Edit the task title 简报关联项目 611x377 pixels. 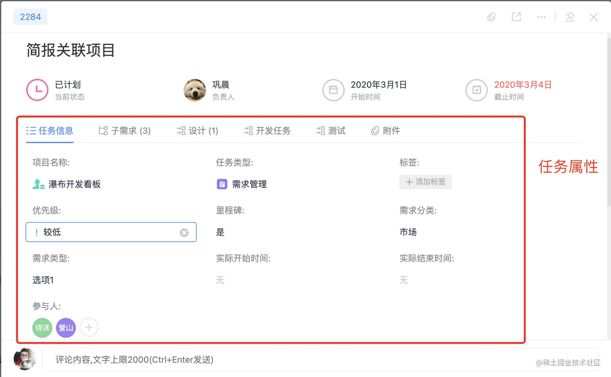pyautogui.click(x=71, y=51)
